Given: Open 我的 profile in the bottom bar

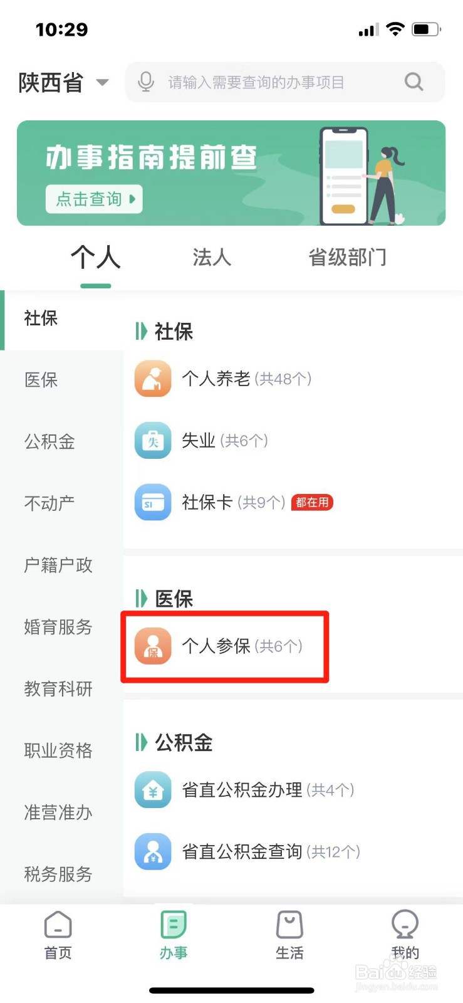Looking at the screenshot, I should (x=405, y=935).
